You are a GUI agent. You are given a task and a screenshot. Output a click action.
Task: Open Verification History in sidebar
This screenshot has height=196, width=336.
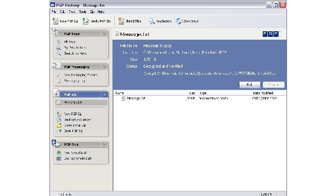[x=77, y=120]
